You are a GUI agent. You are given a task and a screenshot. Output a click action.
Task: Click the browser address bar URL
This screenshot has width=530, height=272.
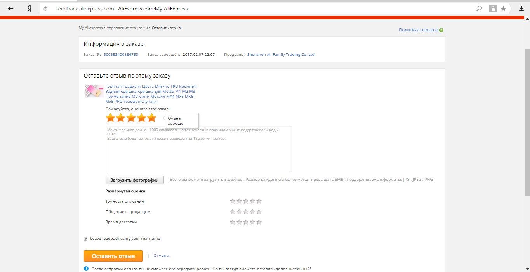pyautogui.click(x=85, y=9)
